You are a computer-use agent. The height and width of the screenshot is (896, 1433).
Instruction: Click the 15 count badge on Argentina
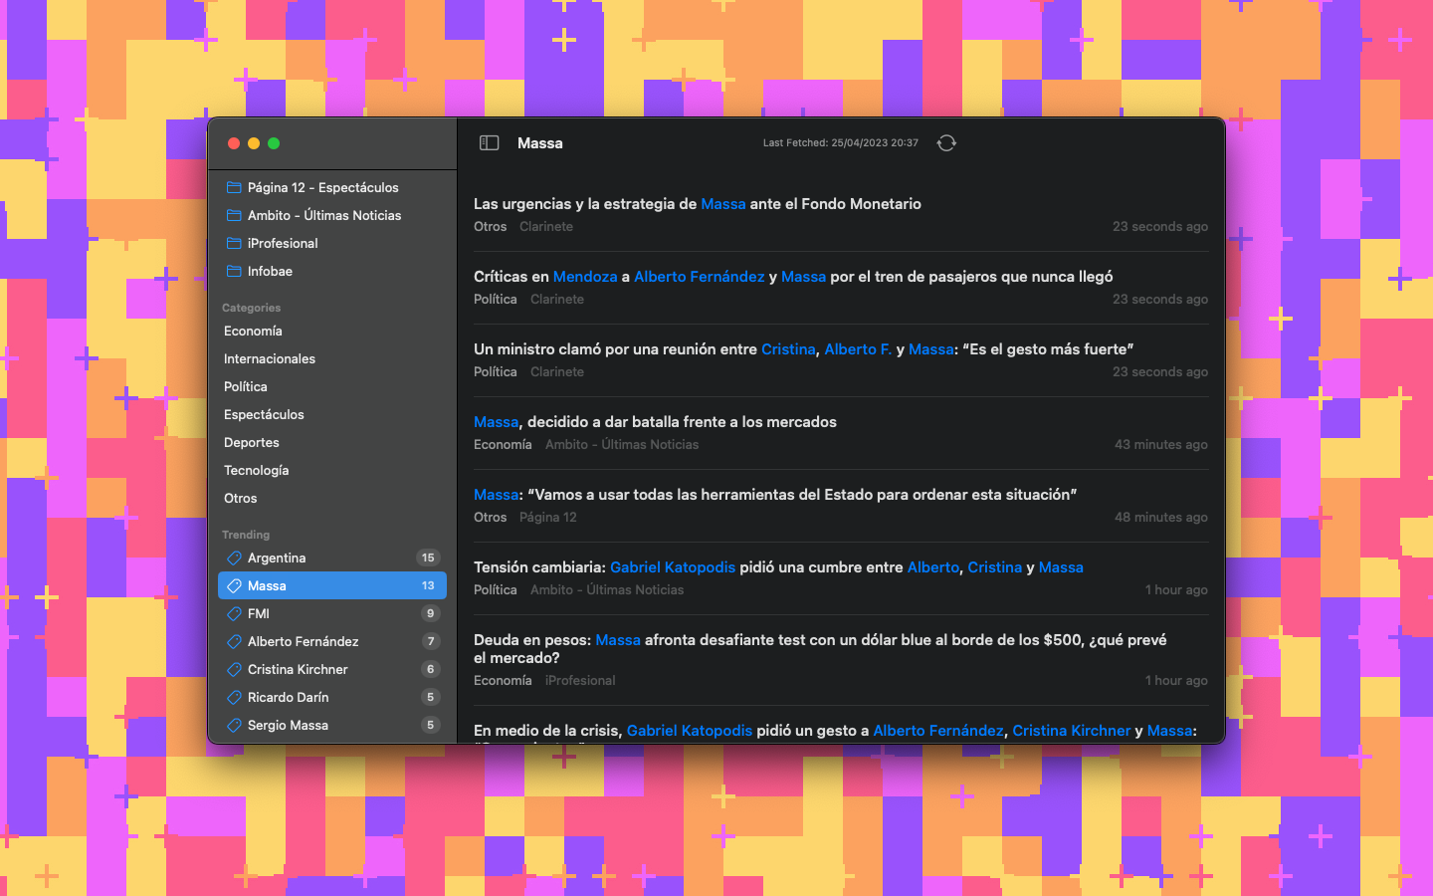pos(428,558)
